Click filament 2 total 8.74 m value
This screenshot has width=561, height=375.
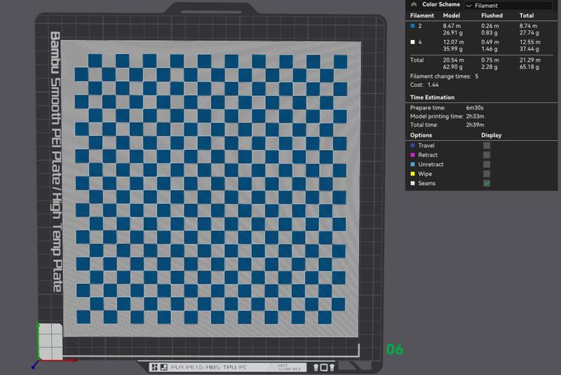[528, 26]
